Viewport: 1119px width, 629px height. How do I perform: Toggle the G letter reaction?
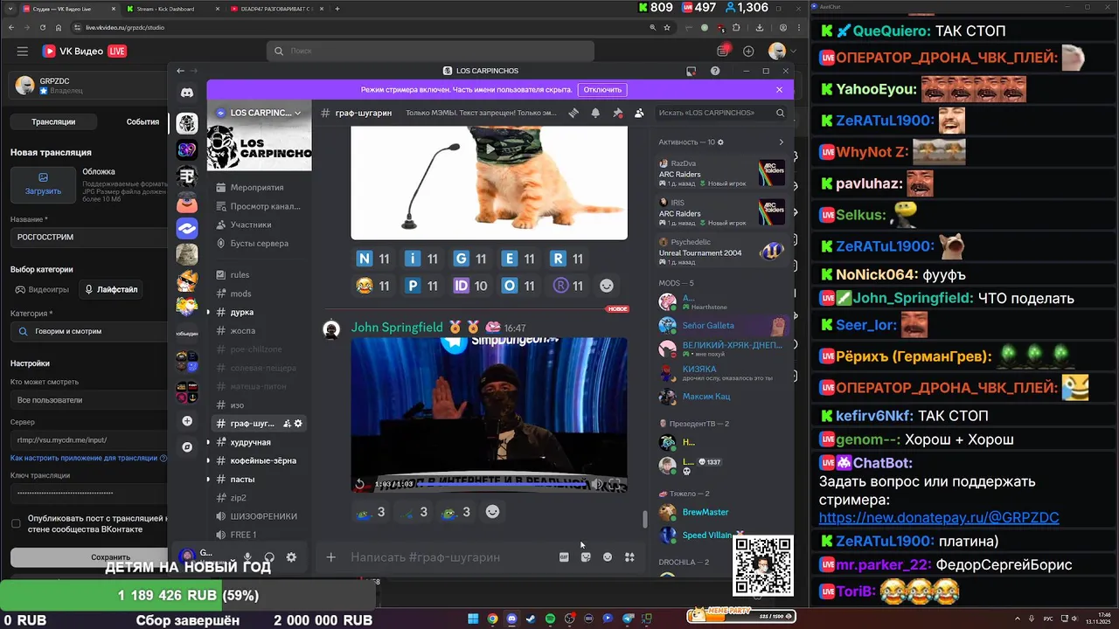tap(471, 259)
